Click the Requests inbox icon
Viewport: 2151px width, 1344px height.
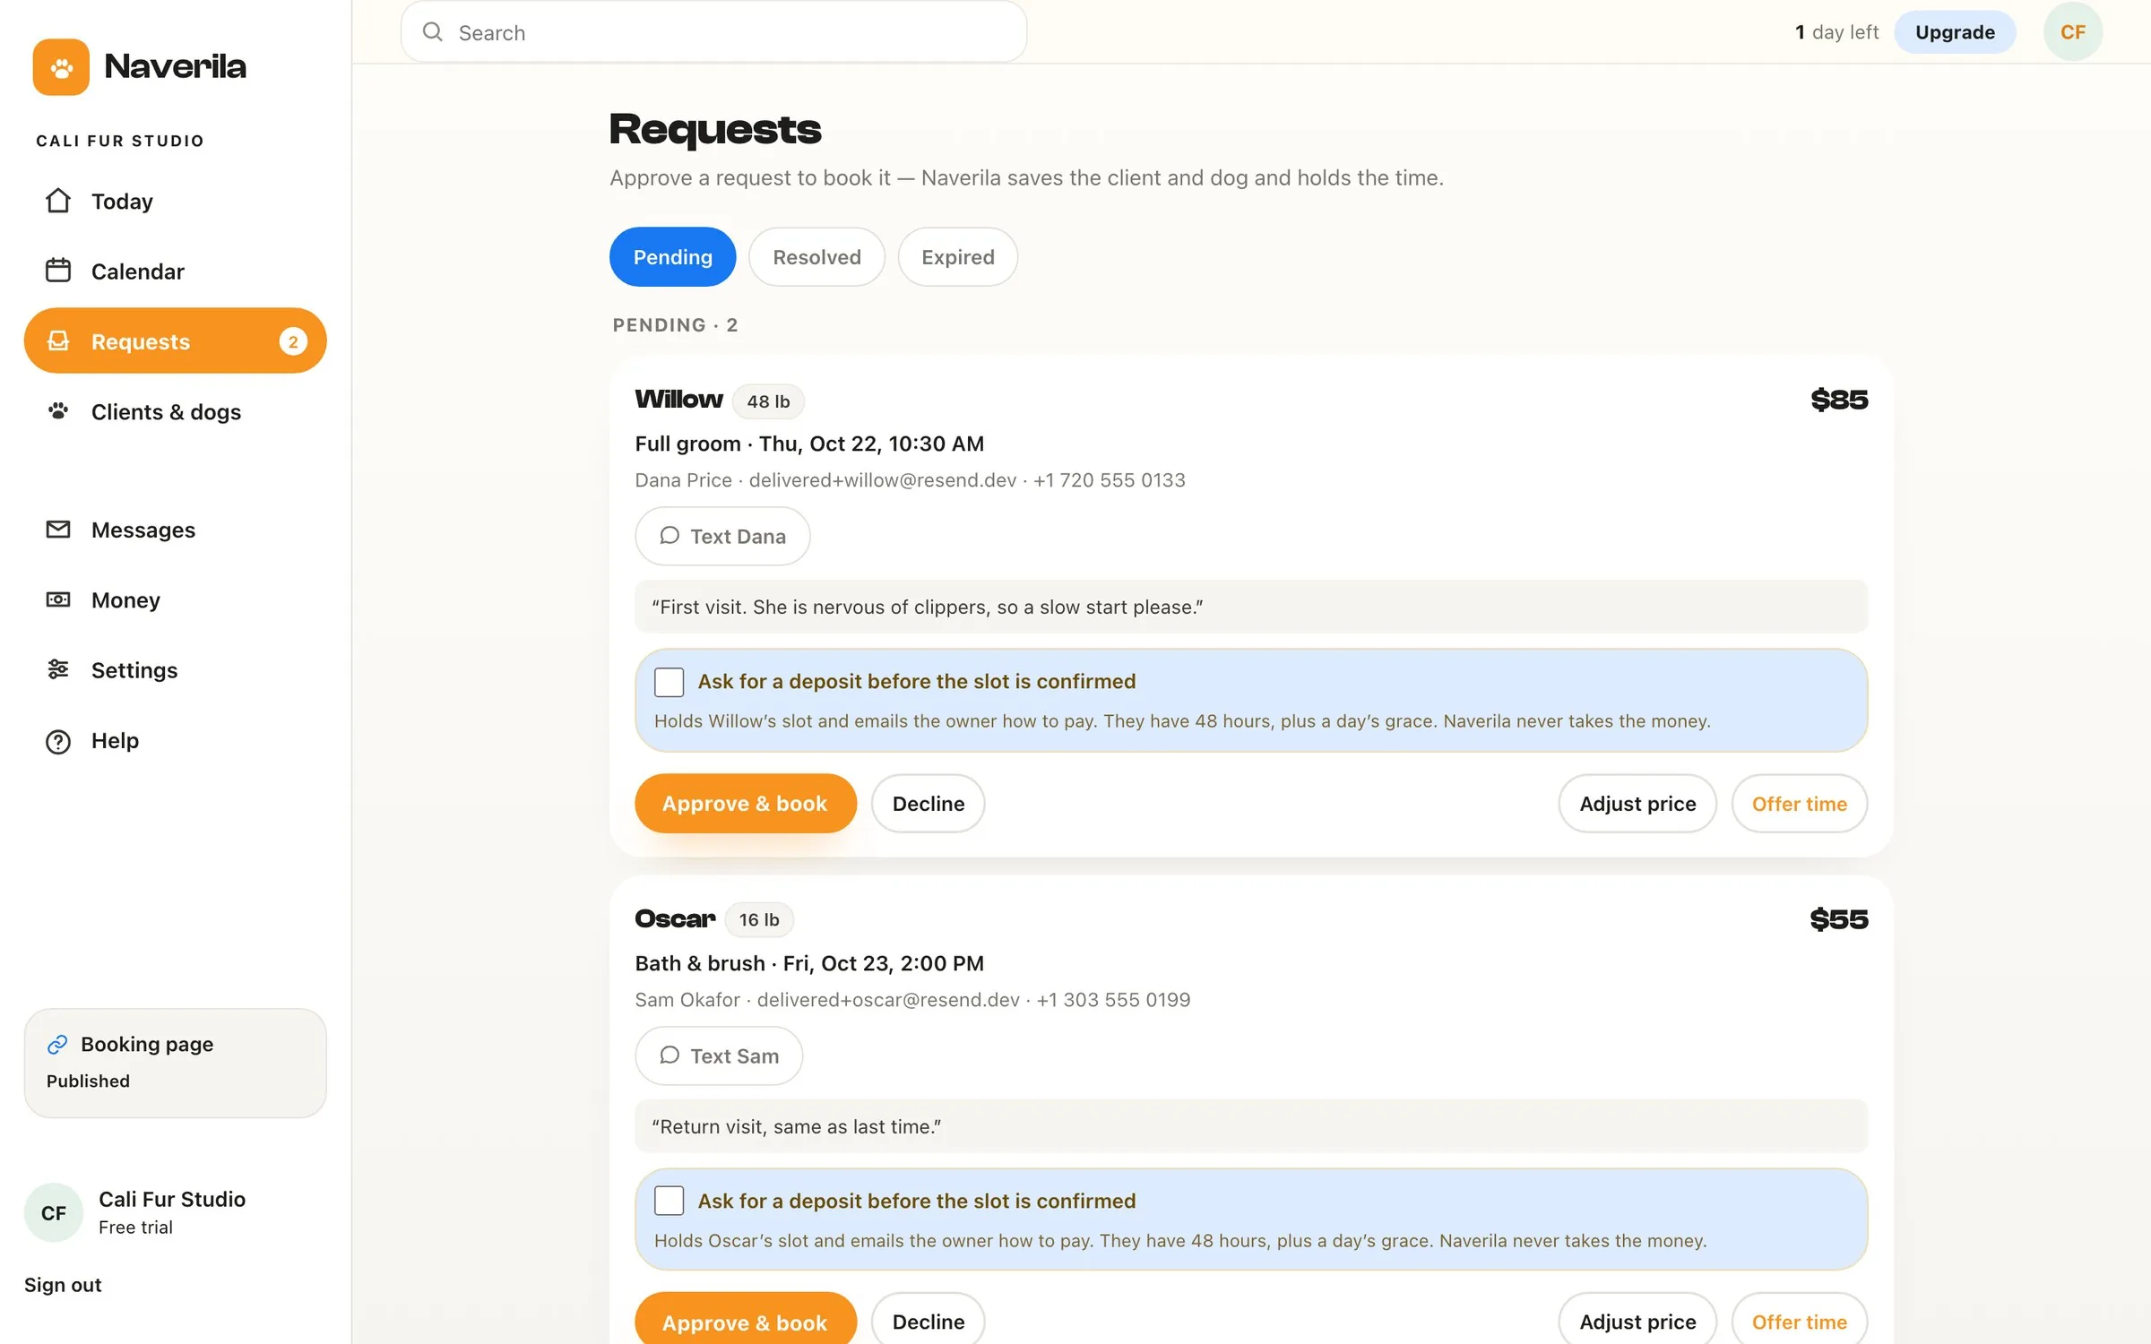[58, 340]
